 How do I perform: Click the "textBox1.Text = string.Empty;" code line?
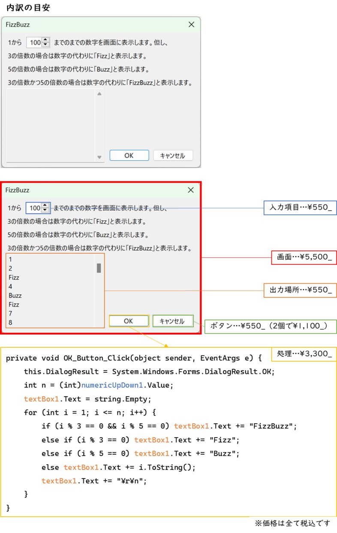[87, 399]
